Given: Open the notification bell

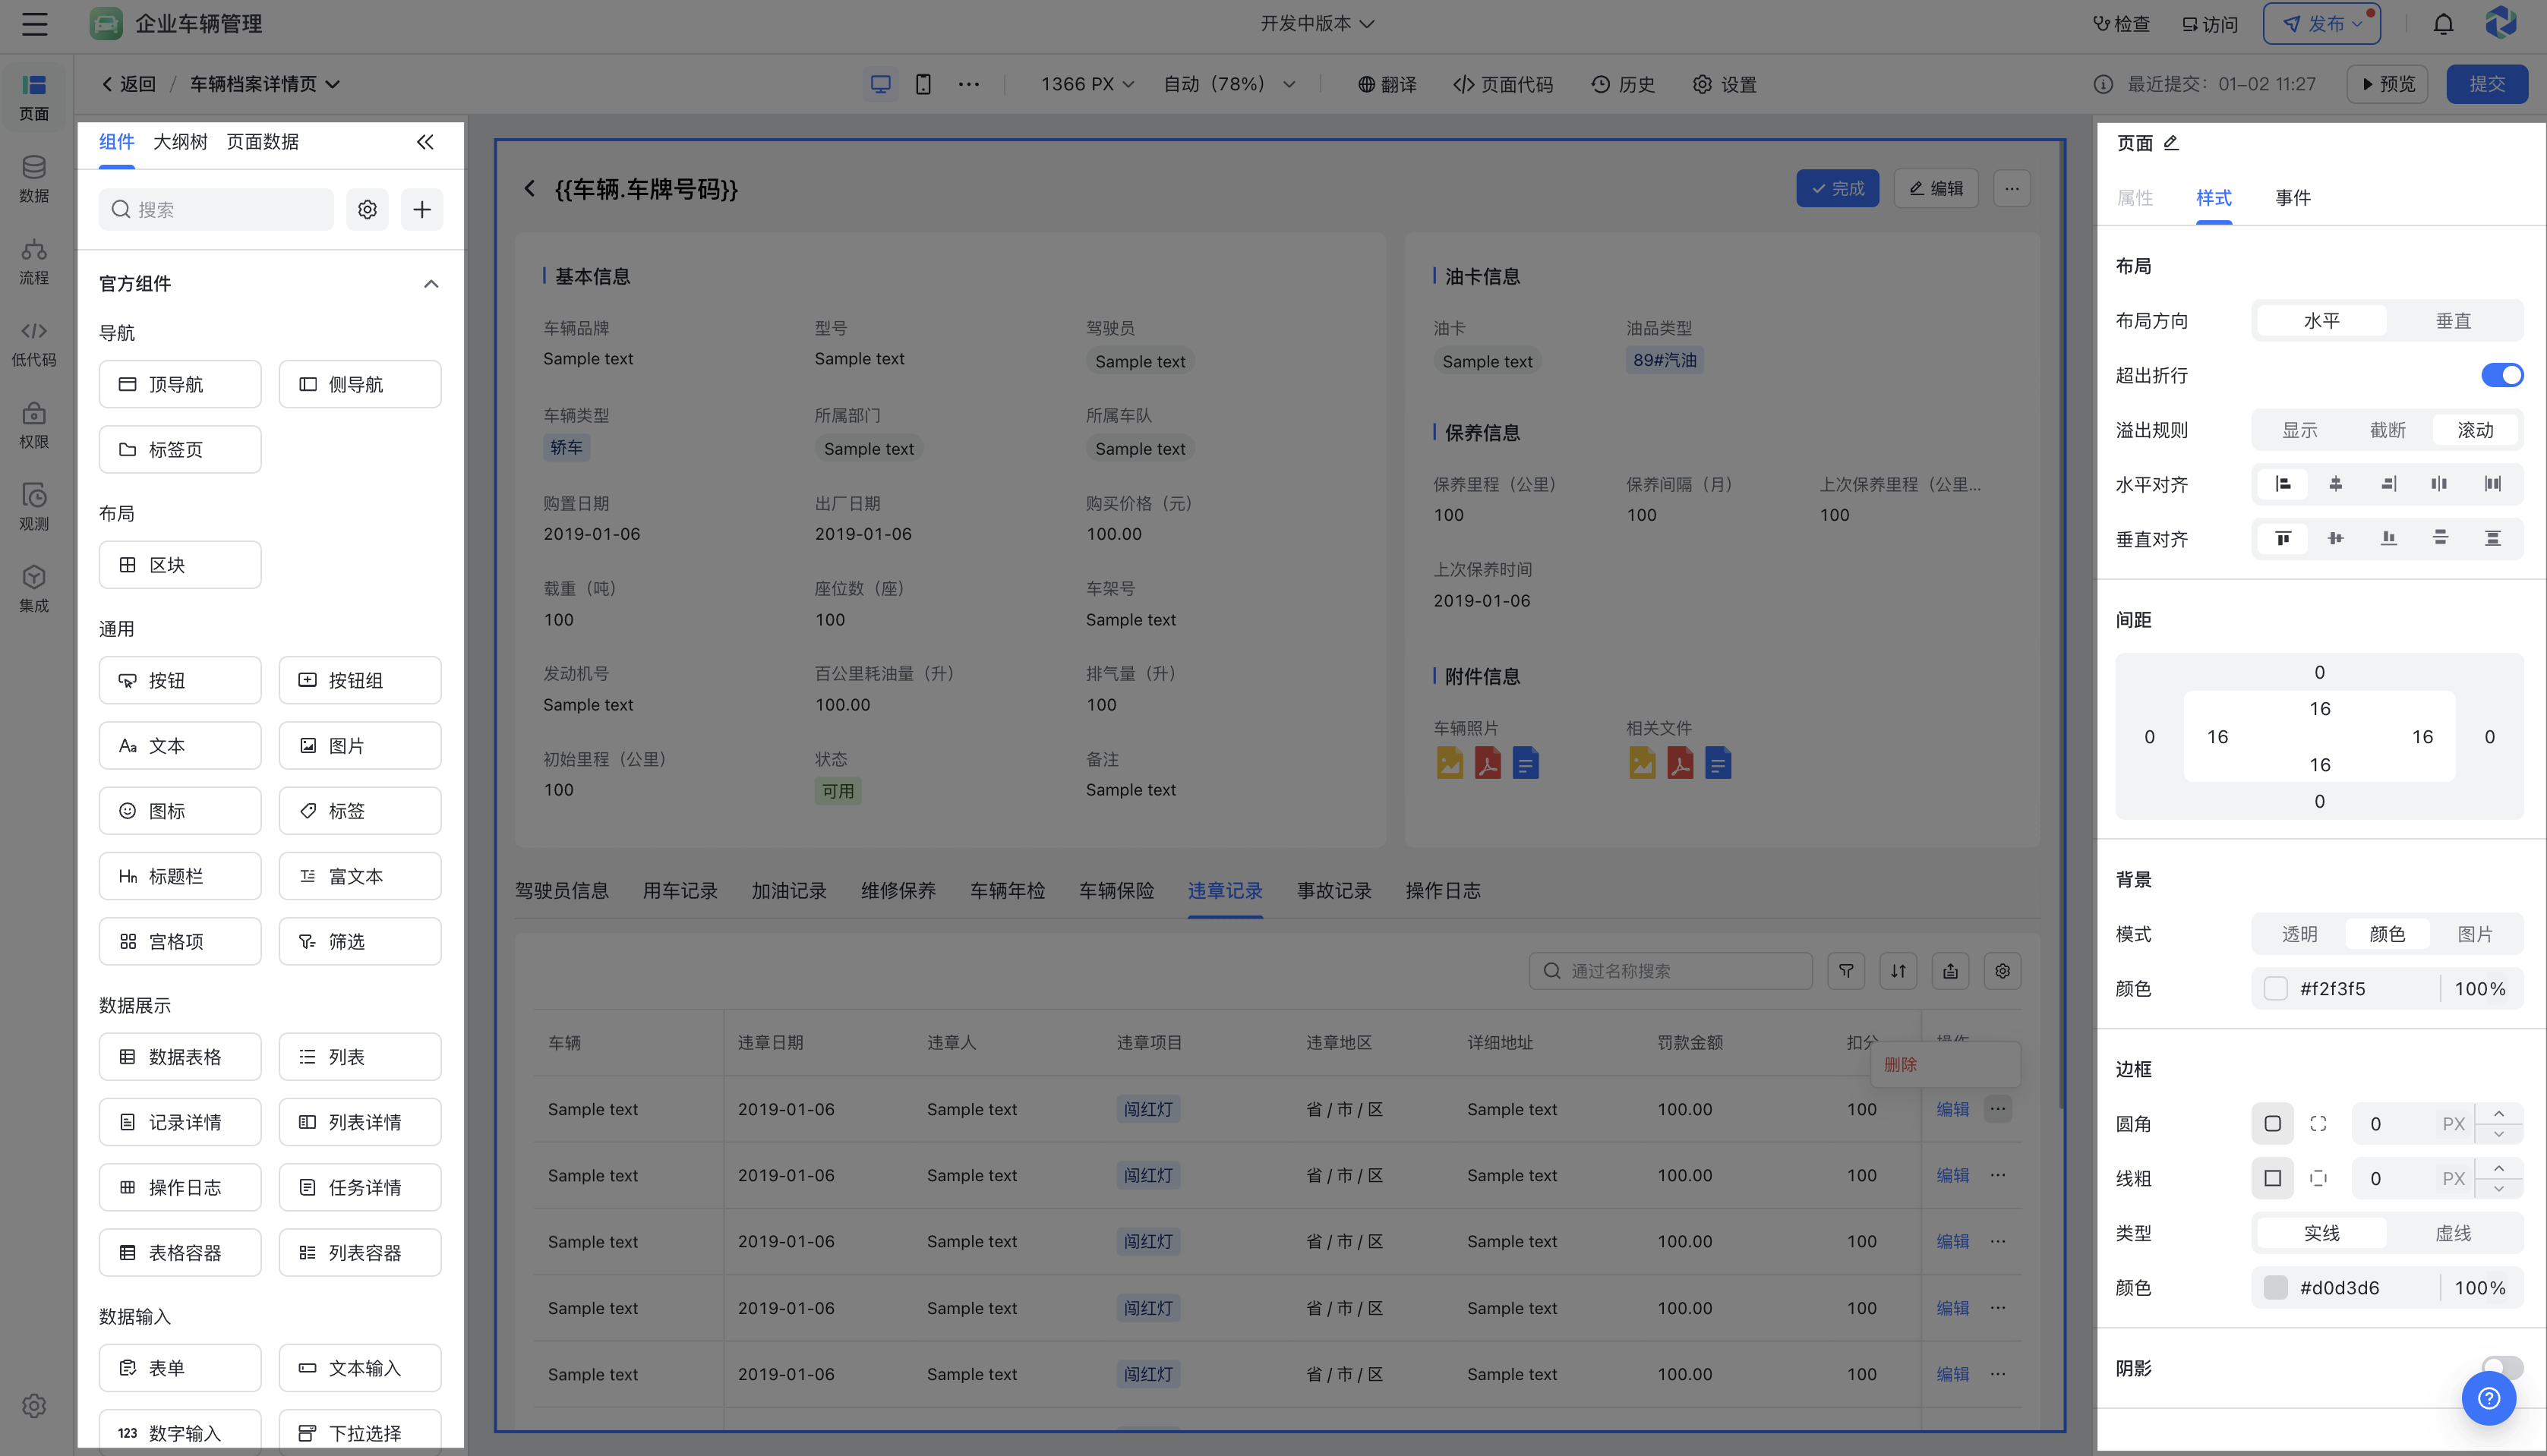Looking at the screenshot, I should point(2443,24).
